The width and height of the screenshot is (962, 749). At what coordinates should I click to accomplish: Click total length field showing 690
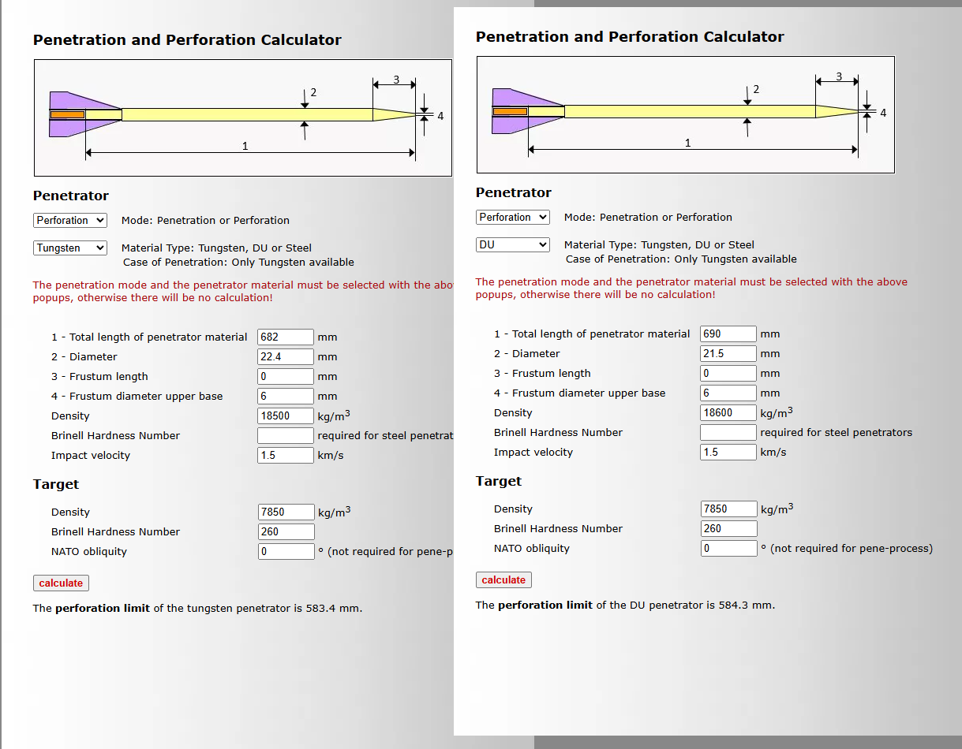point(728,334)
